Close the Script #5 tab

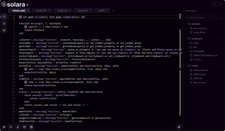pyautogui.click(x=90, y=11)
